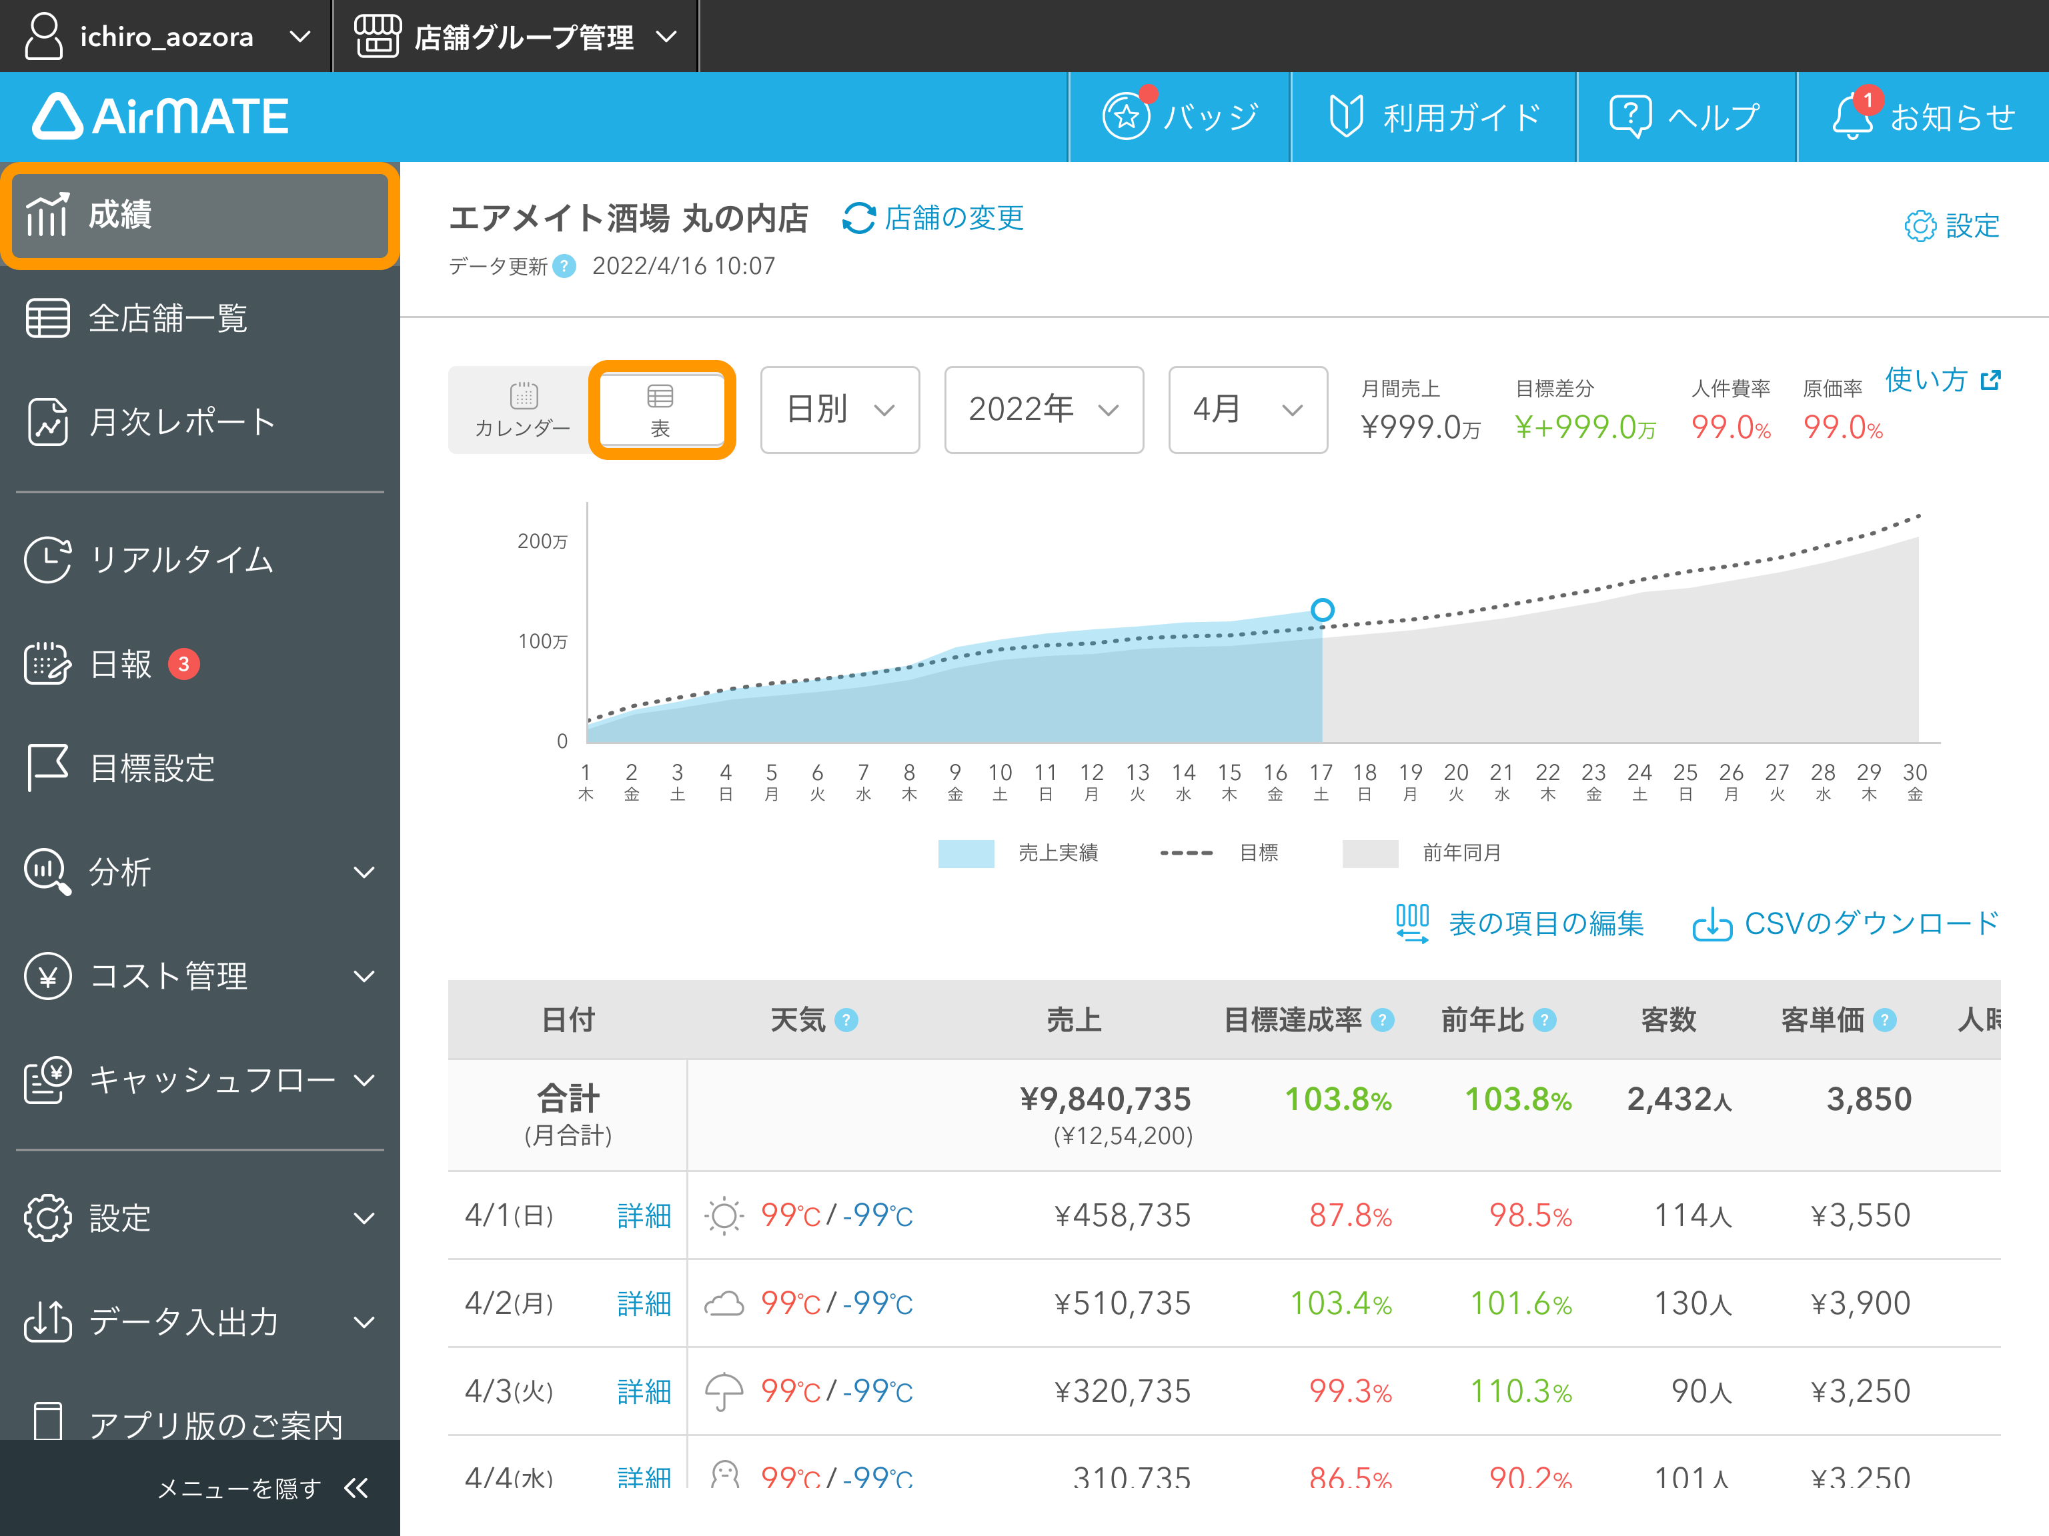Click the 売上実績 legend swatch
Screen dimensions: 2049x1536
(966, 853)
